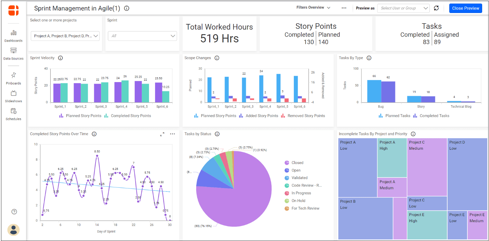Open the Select User or Group dropdown
Image resolution: width=489 pixels, height=241 pixels.
[x=403, y=8]
